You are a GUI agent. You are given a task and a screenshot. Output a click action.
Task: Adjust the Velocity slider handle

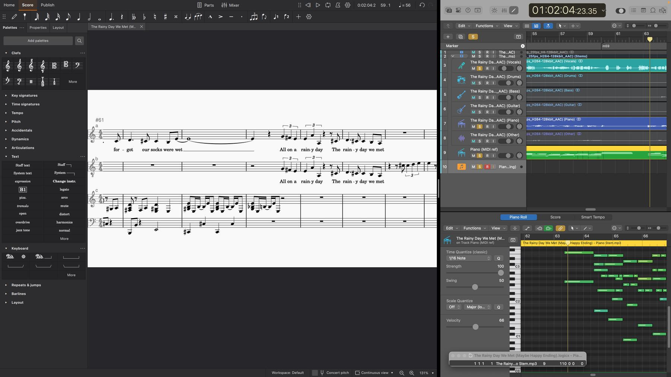tap(475, 327)
